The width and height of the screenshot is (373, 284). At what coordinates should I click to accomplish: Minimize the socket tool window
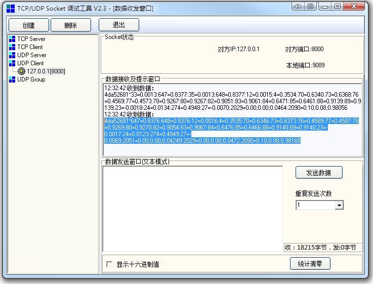click(x=325, y=7)
